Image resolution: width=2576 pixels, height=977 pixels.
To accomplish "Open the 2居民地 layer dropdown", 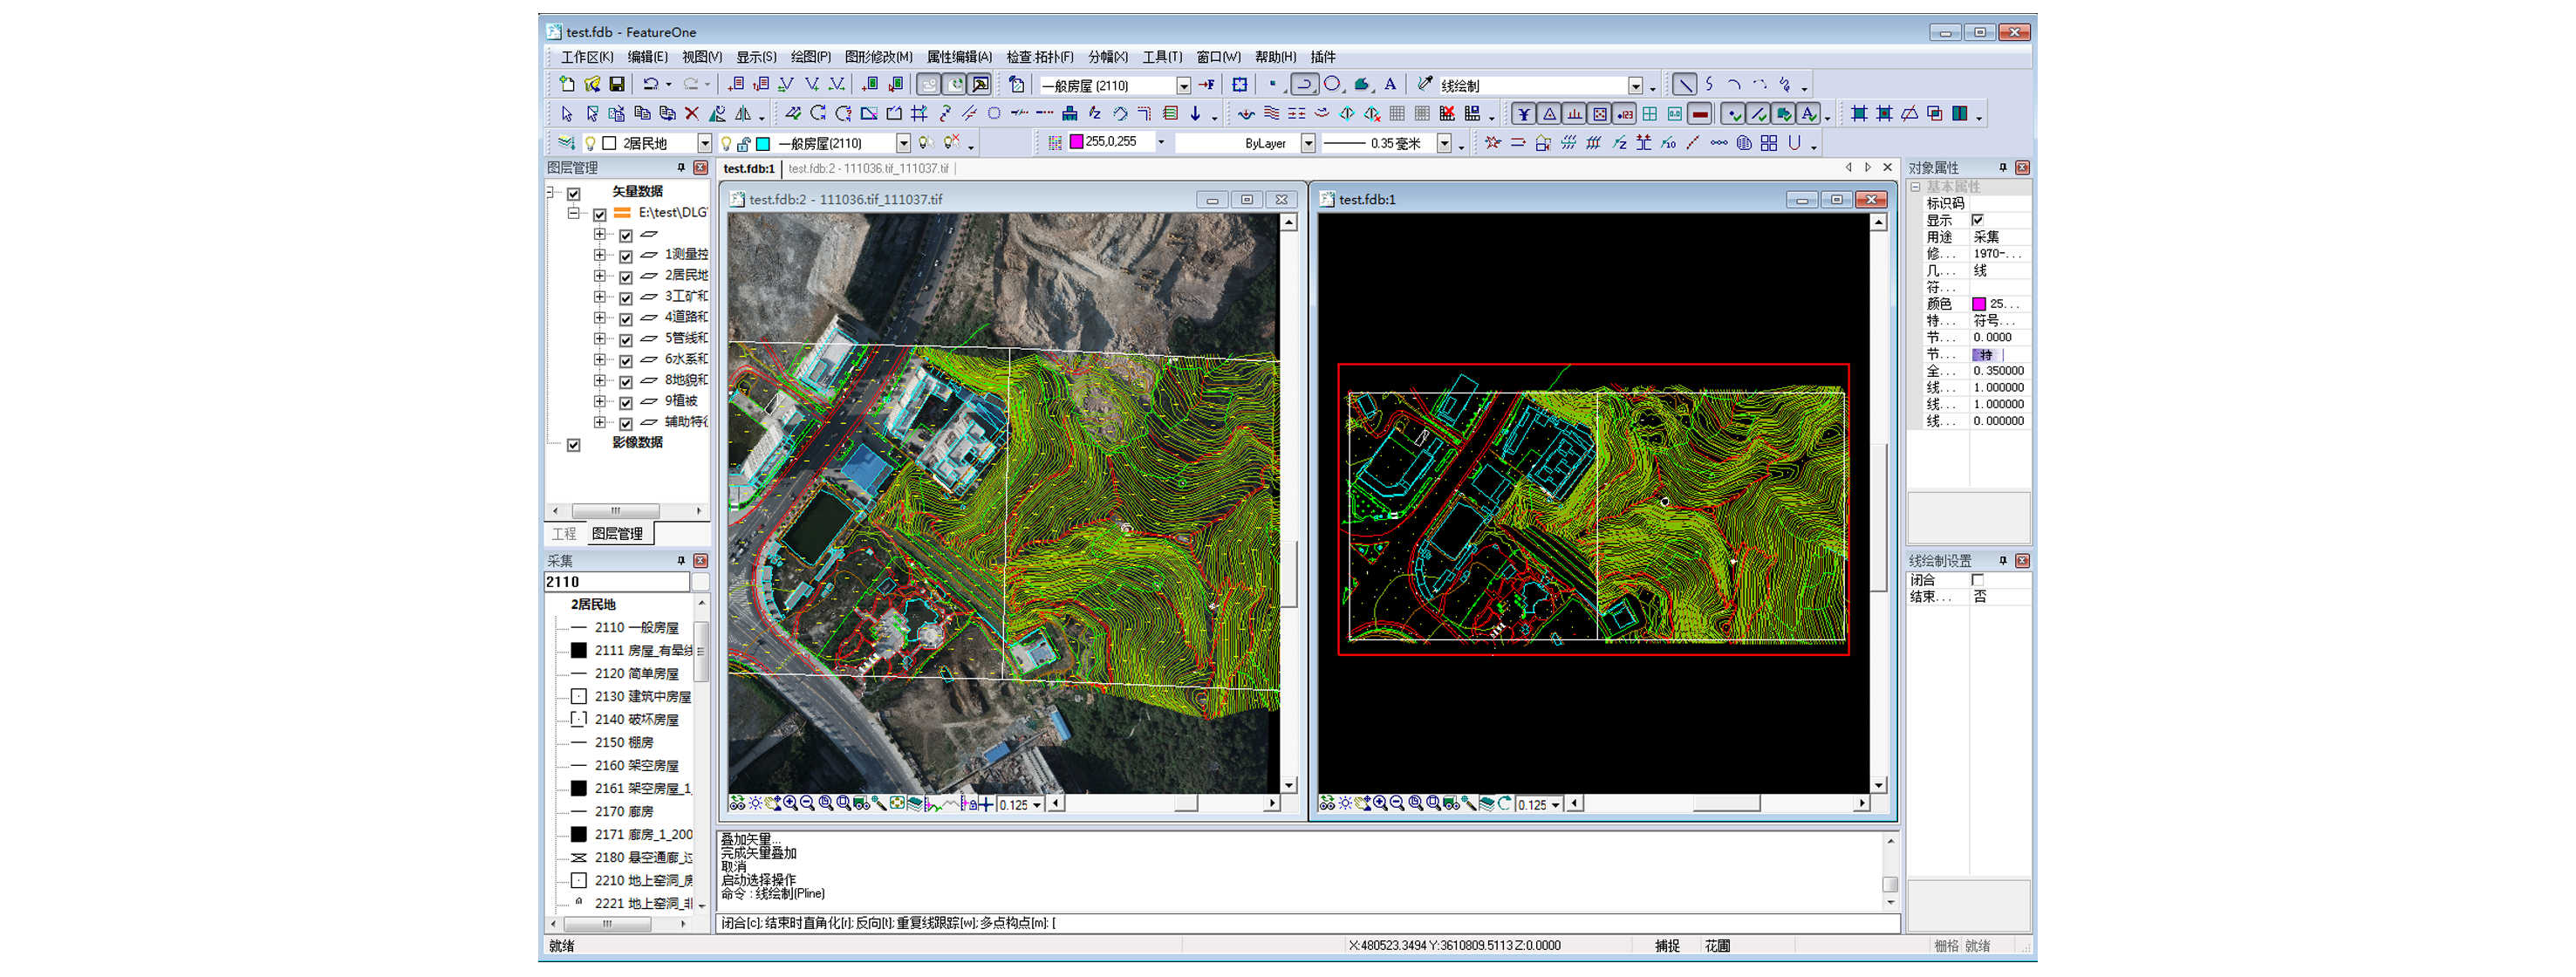I will pos(704,143).
